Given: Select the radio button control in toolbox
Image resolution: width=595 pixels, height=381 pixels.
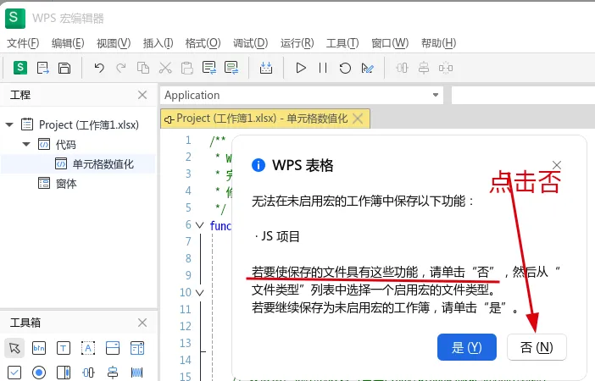Looking at the screenshot, I should 39,373.
